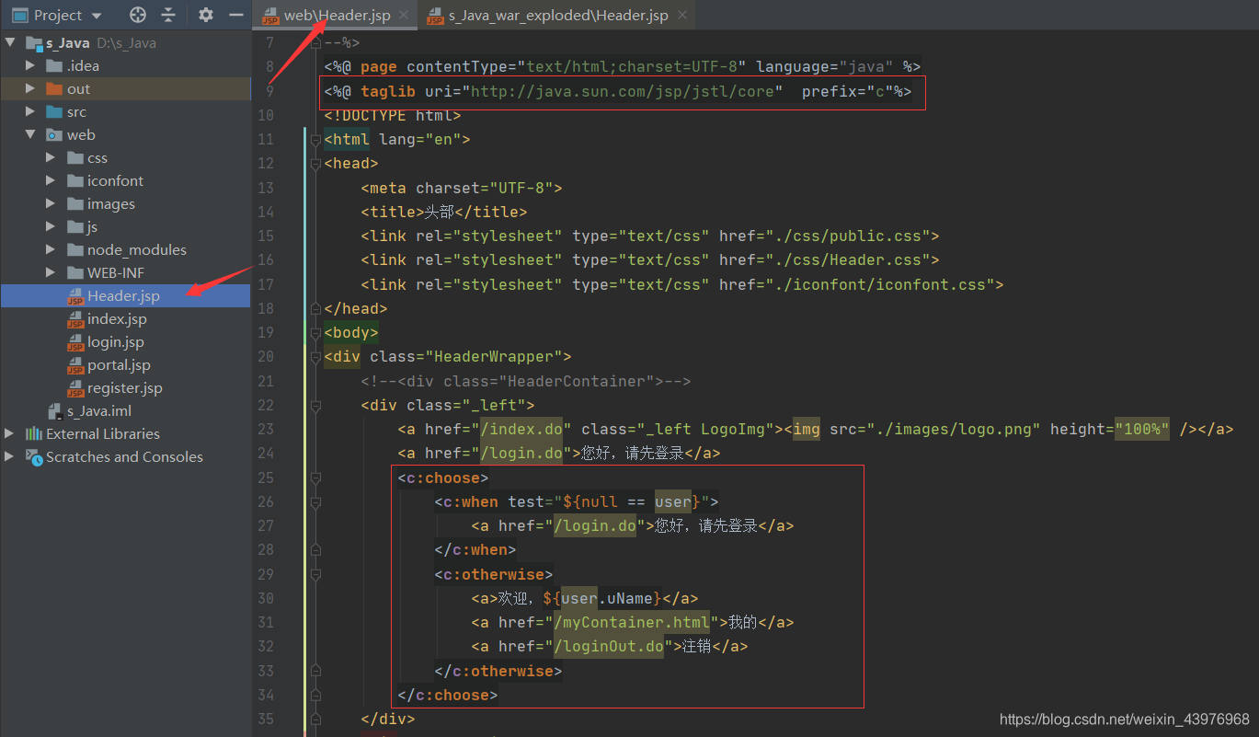This screenshot has height=737, width=1259.
Task: Click the .idea folder icon
Action: [54, 65]
